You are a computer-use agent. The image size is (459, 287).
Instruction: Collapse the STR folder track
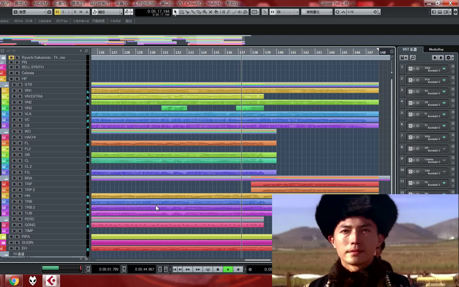[6, 85]
